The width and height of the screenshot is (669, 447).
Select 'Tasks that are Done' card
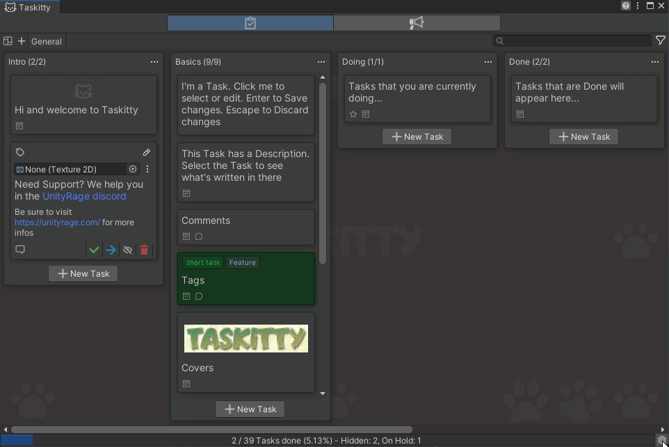click(584, 99)
